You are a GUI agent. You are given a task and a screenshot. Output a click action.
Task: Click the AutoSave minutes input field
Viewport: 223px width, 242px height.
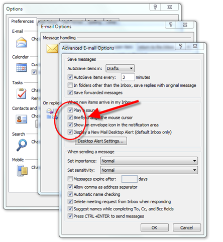[128, 77]
